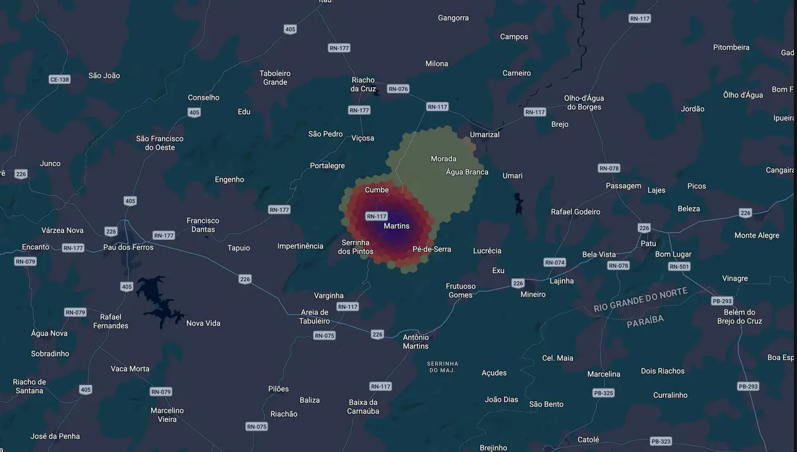Screen dimensions: 797x452
Task: Click the Riacho da Cruz label
Action: click(x=363, y=84)
